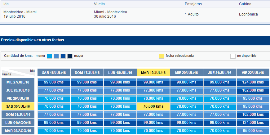
Task: Select return row JUE 28/JUL/16
Action: (x=18, y=90)
